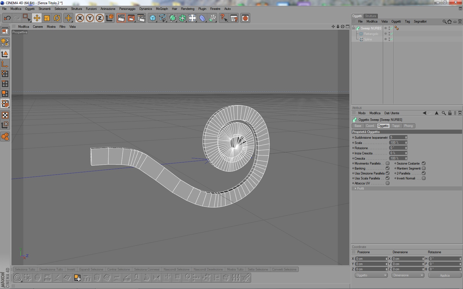Click the Seleziona Tutto button

(25, 269)
